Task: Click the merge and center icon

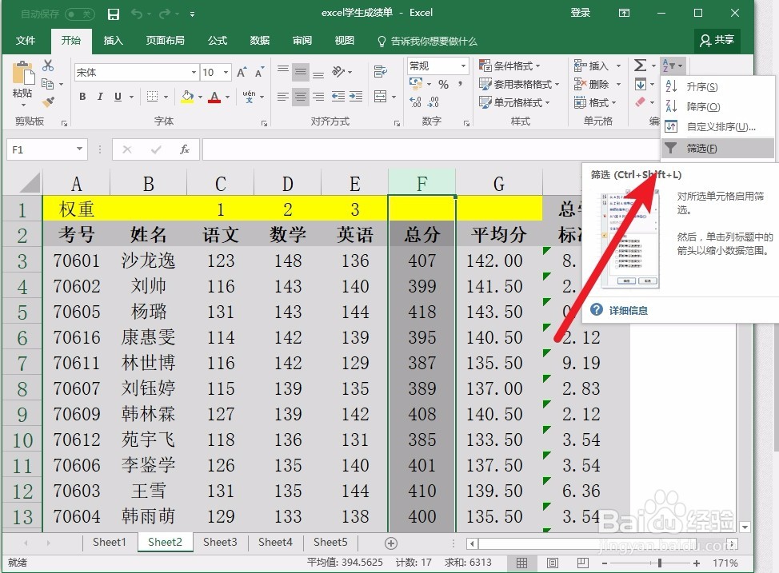Action: coord(381,97)
